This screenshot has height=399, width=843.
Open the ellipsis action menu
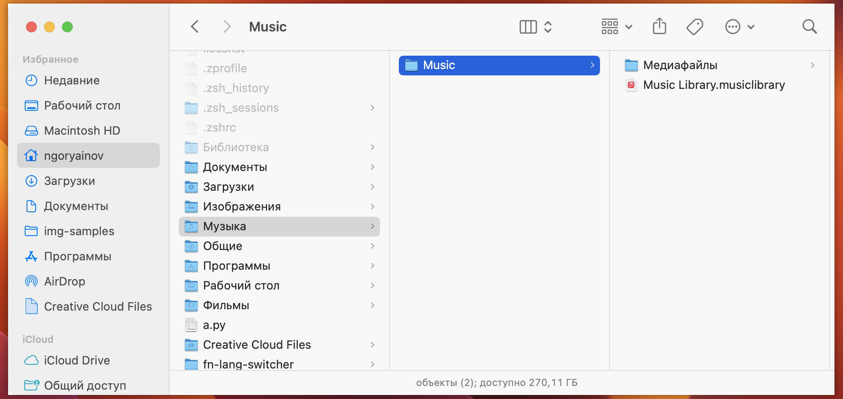point(739,27)
